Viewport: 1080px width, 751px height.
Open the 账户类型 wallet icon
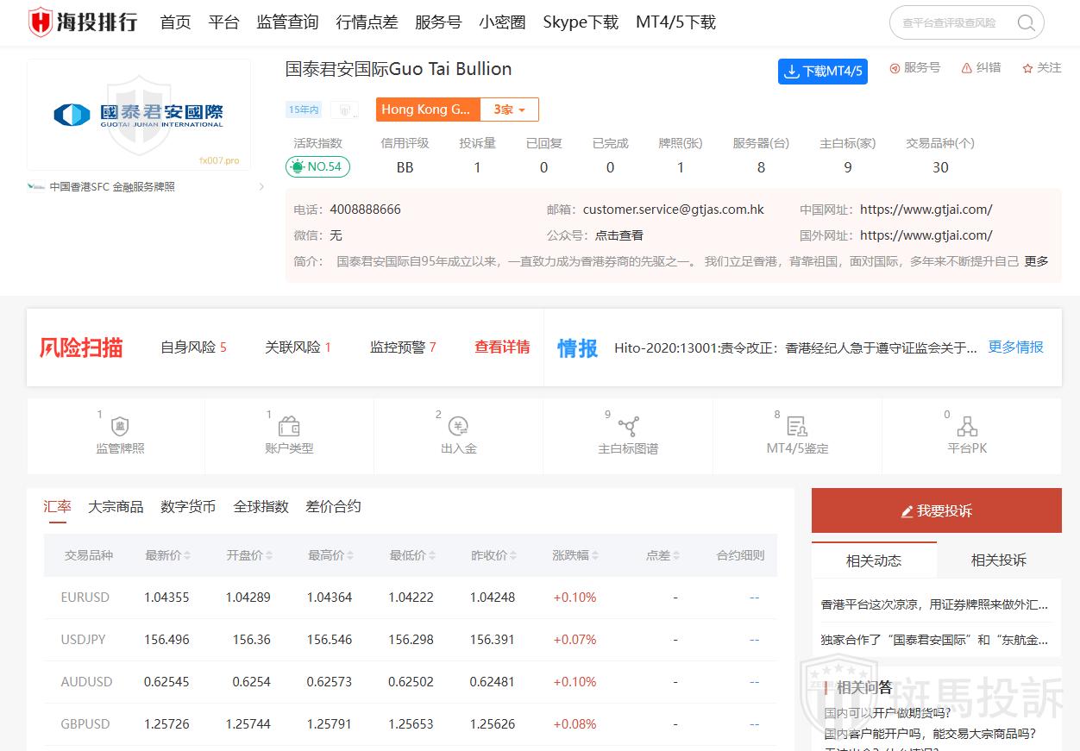coord(289,427)
